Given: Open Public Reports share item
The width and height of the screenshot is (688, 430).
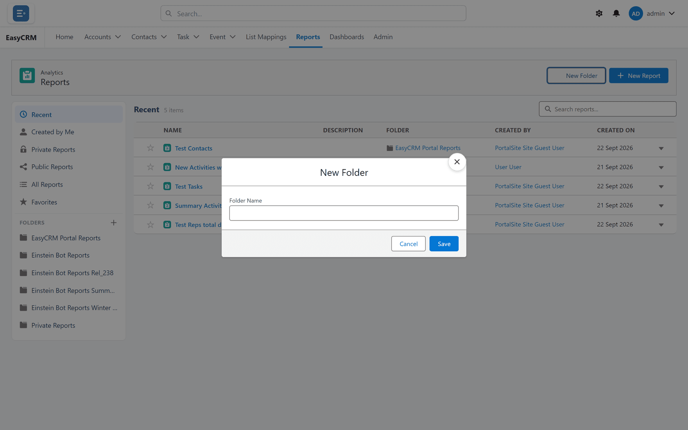Looking at the screenshot, I should [x=69, y=167].
